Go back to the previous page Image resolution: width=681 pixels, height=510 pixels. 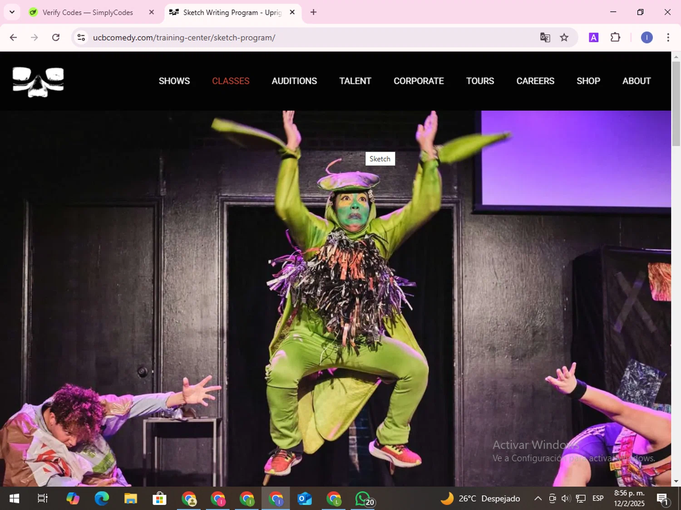13,38
